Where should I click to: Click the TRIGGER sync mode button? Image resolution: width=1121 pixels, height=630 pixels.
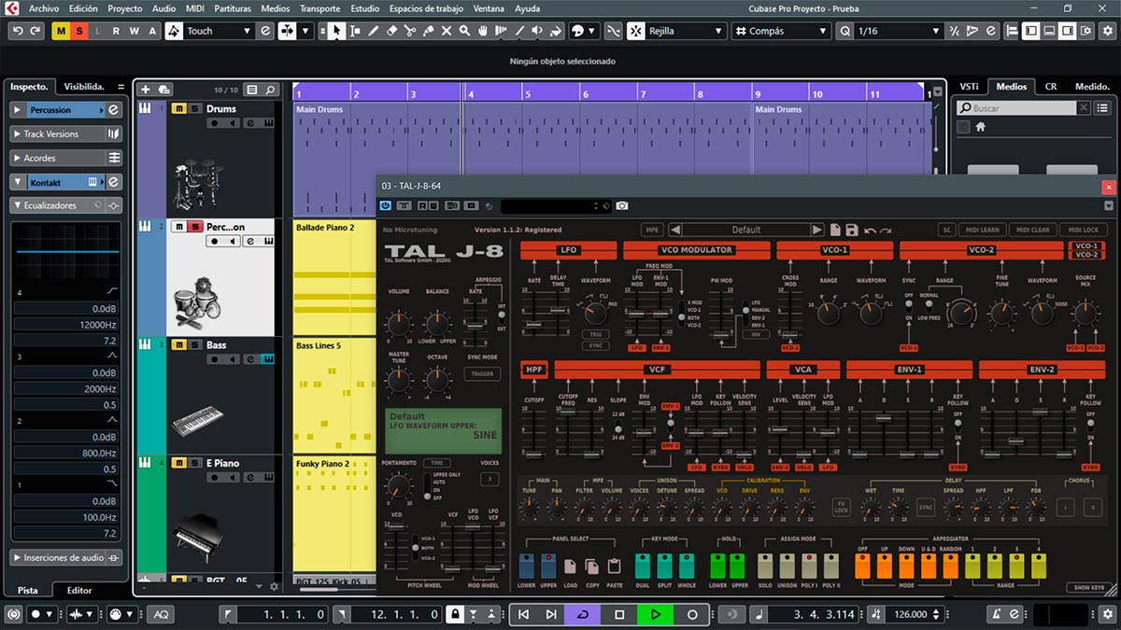coord(482,374)
